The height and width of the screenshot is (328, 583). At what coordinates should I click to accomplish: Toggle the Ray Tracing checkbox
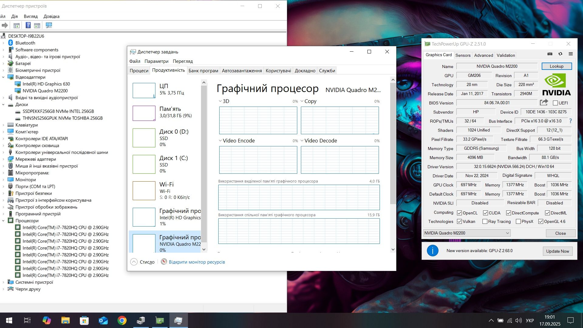[485, 221]
